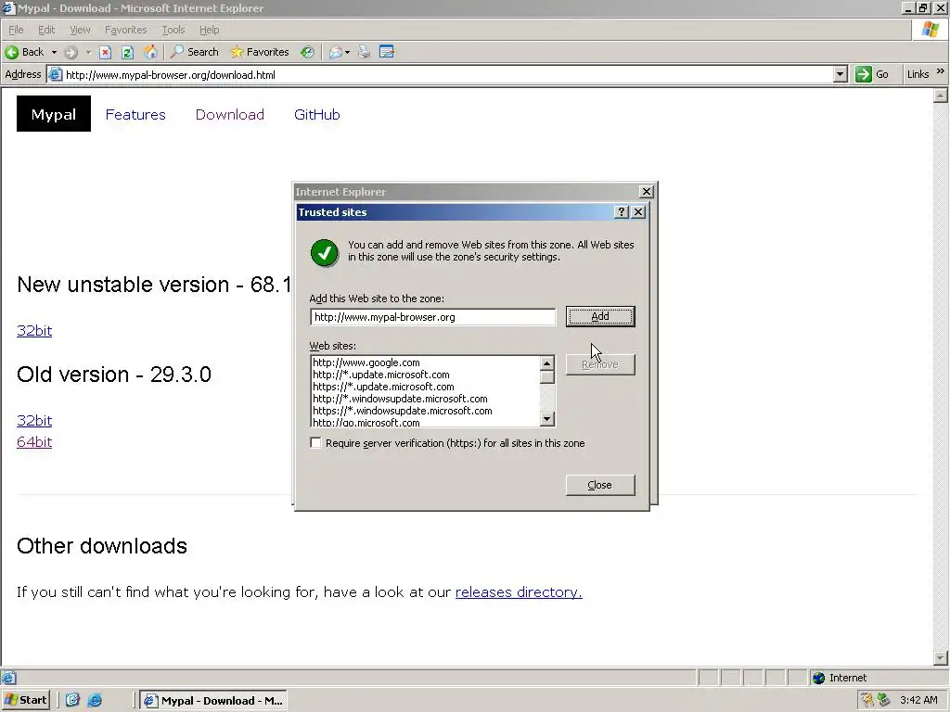Screen dimensions: 950x712
Task: Click the 64bit download link
Action: click(34, 442)
